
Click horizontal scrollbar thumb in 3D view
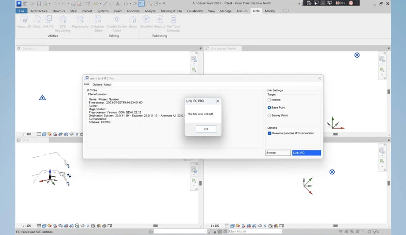tap(155, 226)
